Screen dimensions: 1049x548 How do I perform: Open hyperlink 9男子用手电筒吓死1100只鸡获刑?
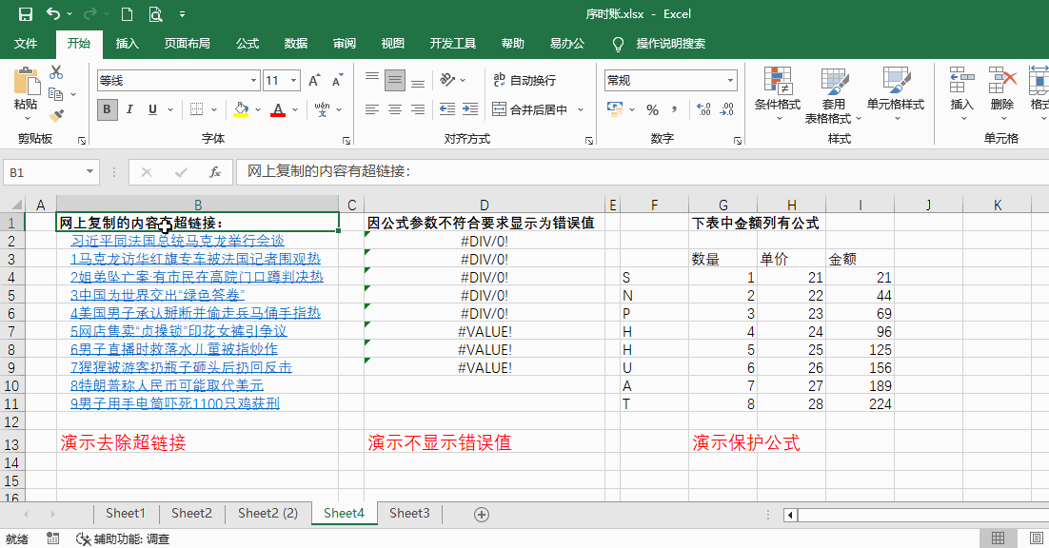[x=174, y=403]
